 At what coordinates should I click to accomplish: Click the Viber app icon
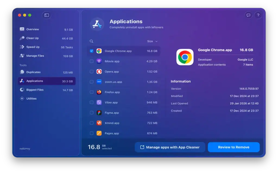click(99, 102)
